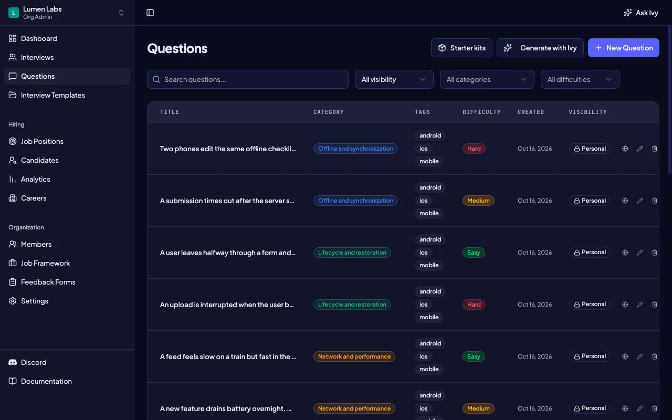Click Starter kits button
Screen dimensions: 672x420
point(461,48)
